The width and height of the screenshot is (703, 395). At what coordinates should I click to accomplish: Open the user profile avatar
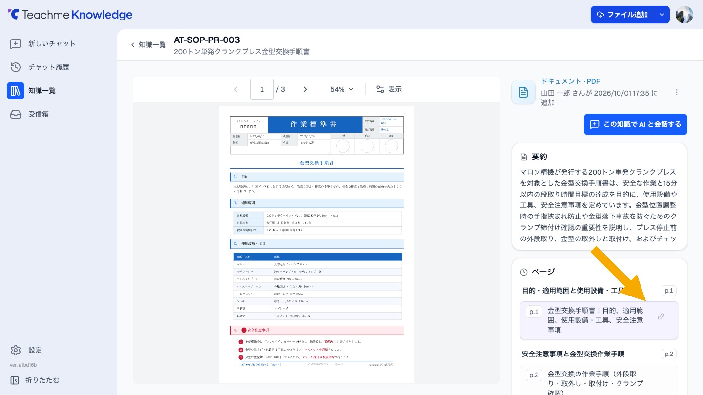(x=684, y=15)
